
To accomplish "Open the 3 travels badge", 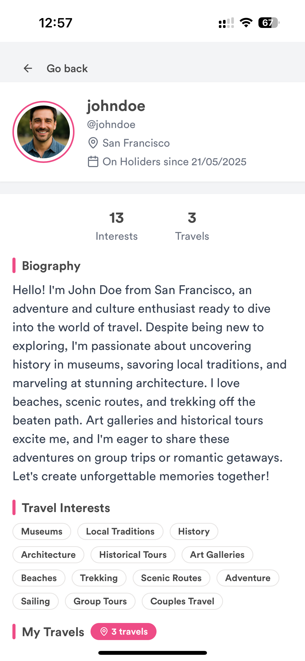I will (x=123, y=632).
